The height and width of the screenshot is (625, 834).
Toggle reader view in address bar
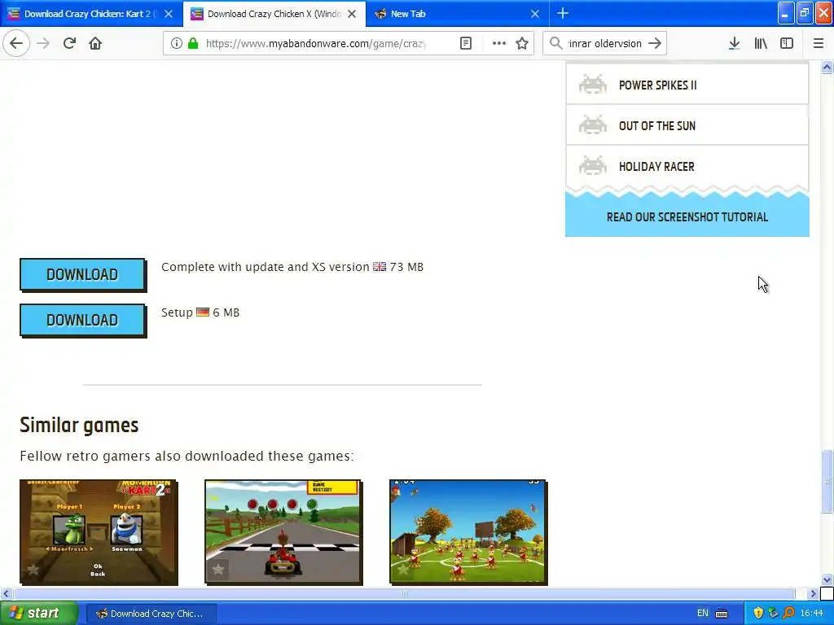click(x=465, y=44)
